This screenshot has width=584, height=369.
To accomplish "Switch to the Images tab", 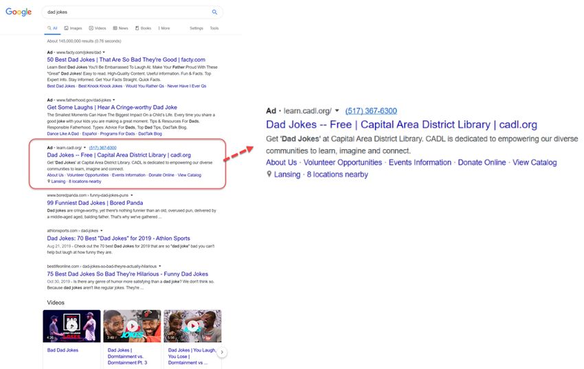I will 73,28.
